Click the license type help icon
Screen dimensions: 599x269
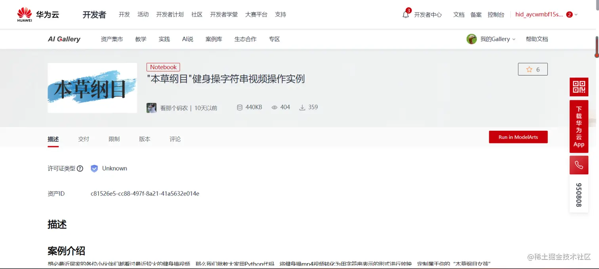(80, 168)
